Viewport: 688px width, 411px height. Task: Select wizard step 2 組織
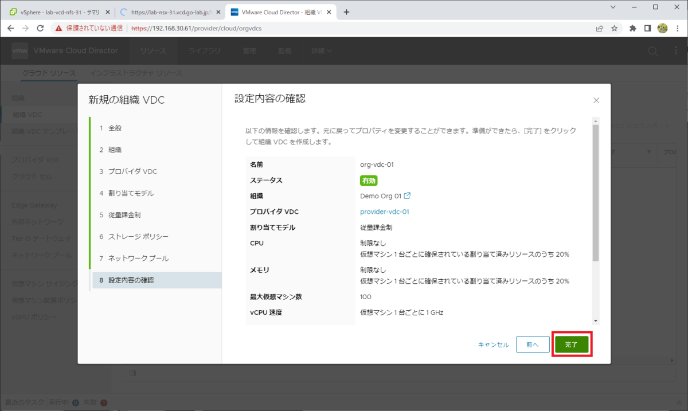coord(156,150)
